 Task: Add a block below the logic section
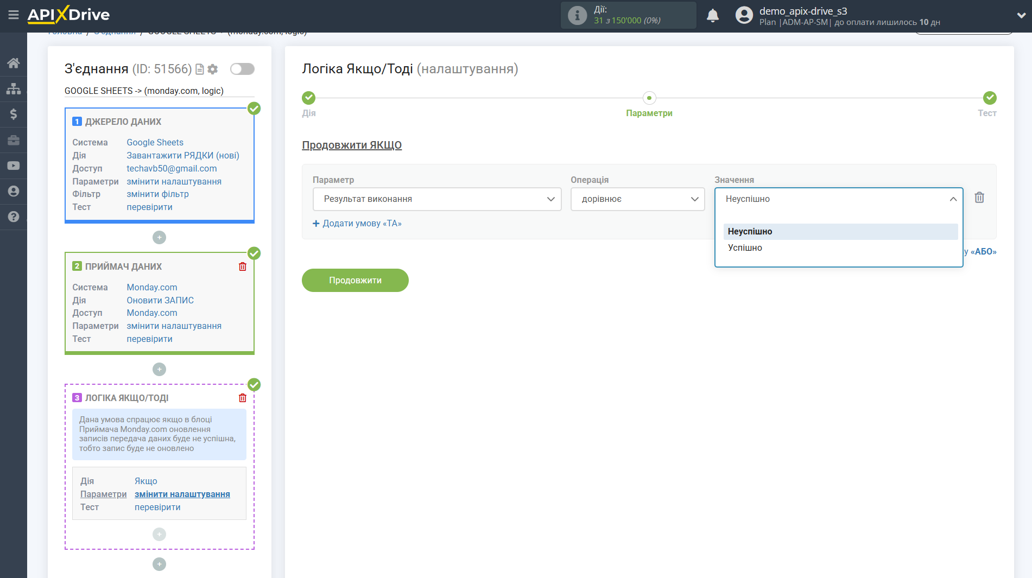pyautogui.click(x=159, y=564)
